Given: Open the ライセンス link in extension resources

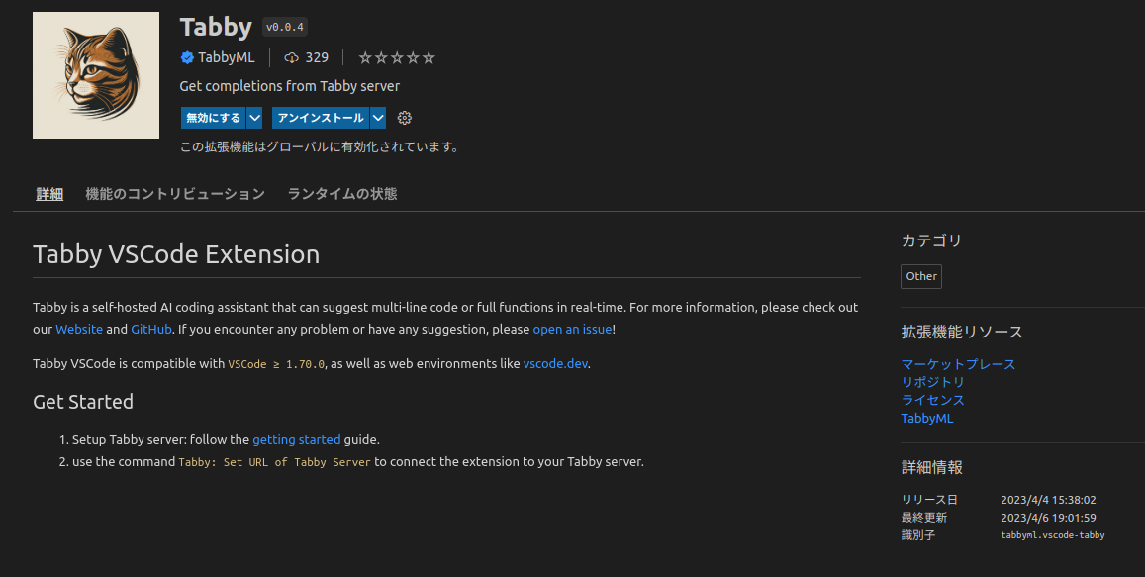Looking at the screenshot, I should pos(932,400).
